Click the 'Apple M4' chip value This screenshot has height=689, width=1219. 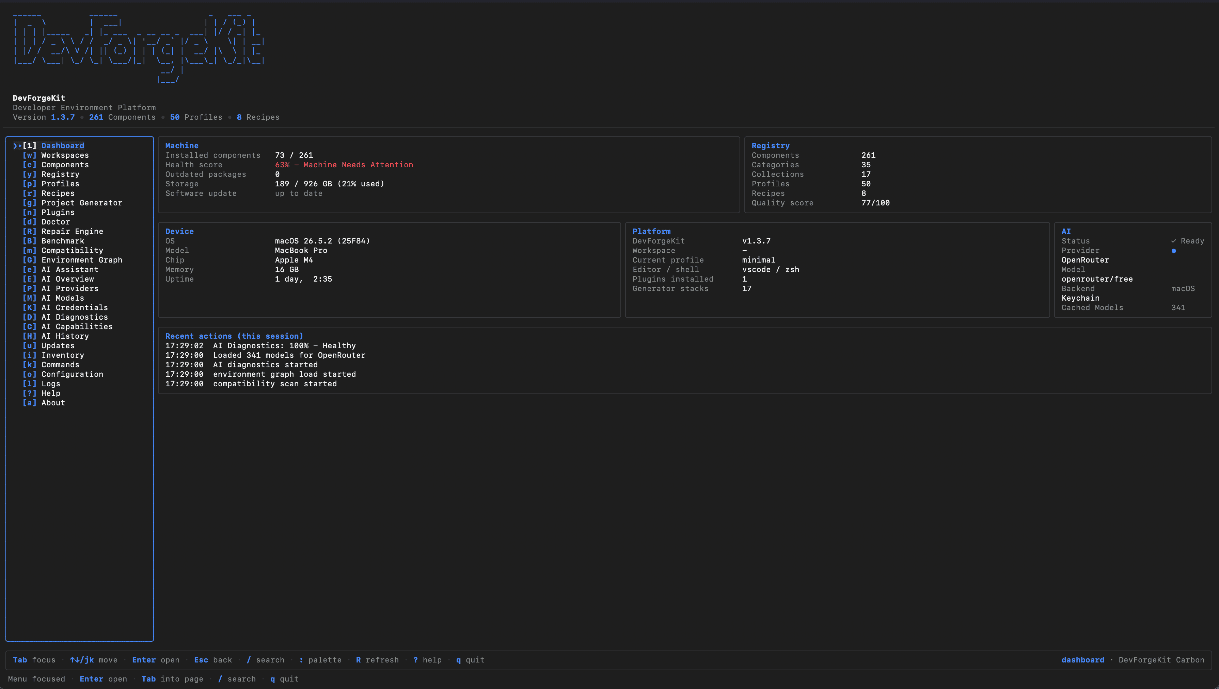[x=294, y=260]
